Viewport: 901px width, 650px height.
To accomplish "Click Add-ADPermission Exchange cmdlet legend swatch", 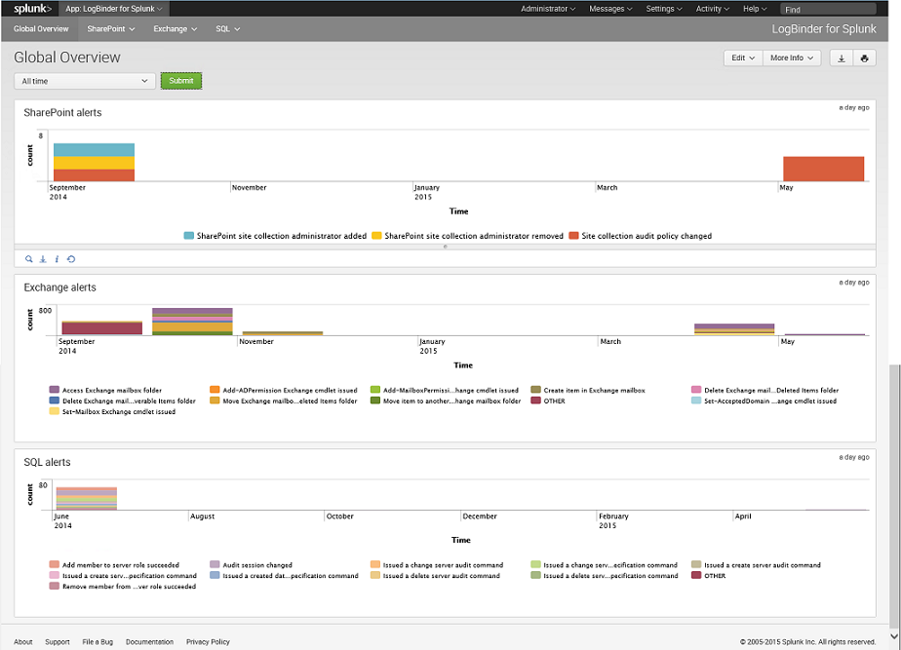I will pyautogui.click(x=215, y=390).
